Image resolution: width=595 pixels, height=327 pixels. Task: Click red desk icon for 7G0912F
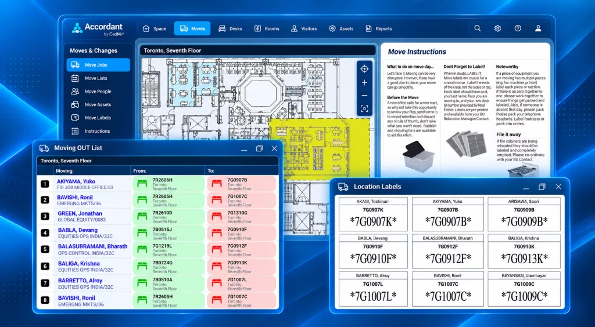(x=217, y=250)
